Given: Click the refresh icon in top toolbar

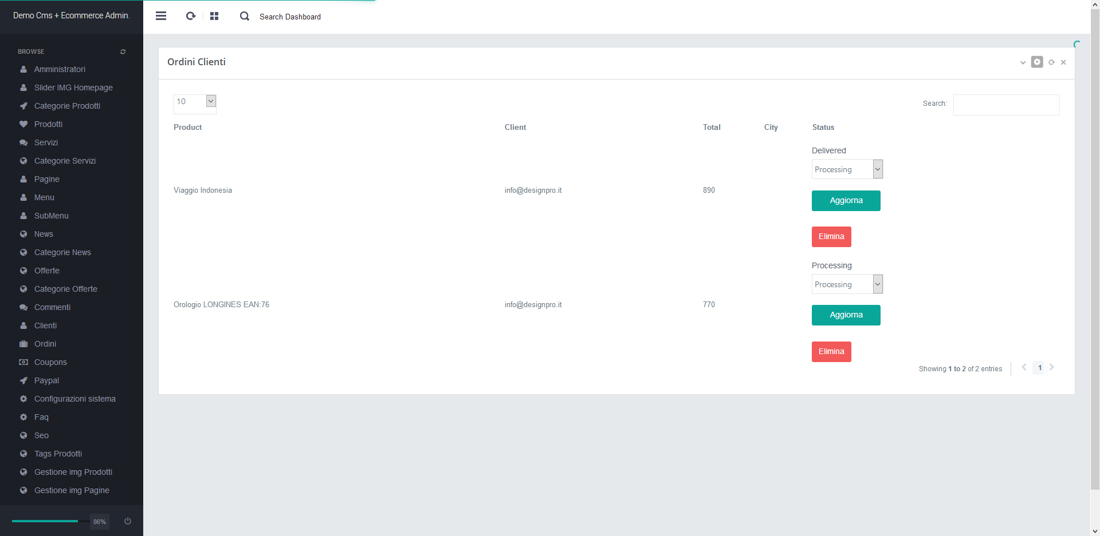Looking at the screenshot, I should click(191, 16).
